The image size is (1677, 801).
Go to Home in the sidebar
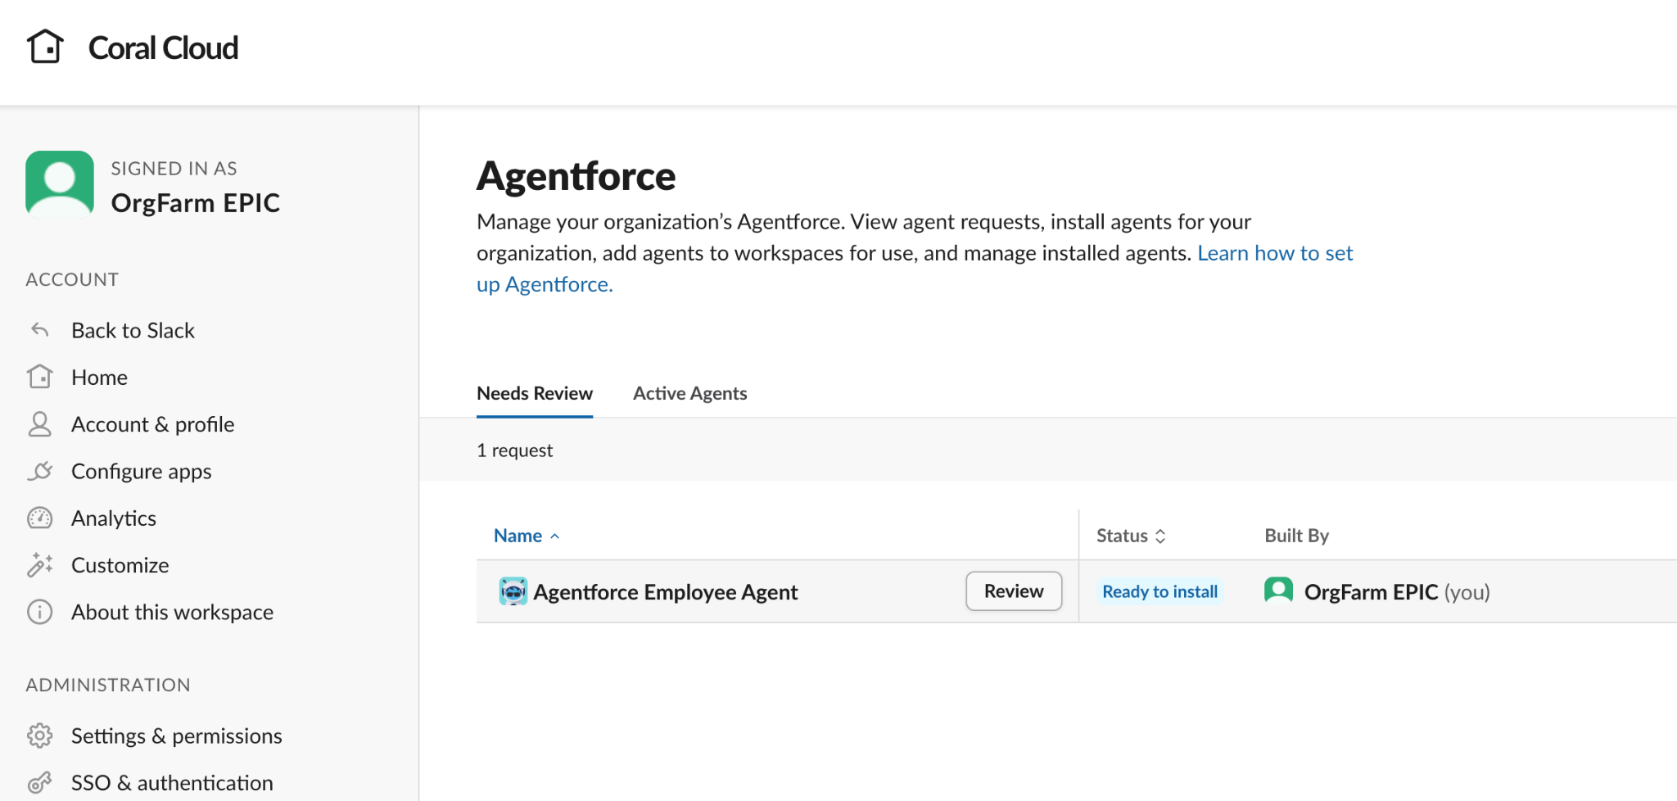pos(99,378)
